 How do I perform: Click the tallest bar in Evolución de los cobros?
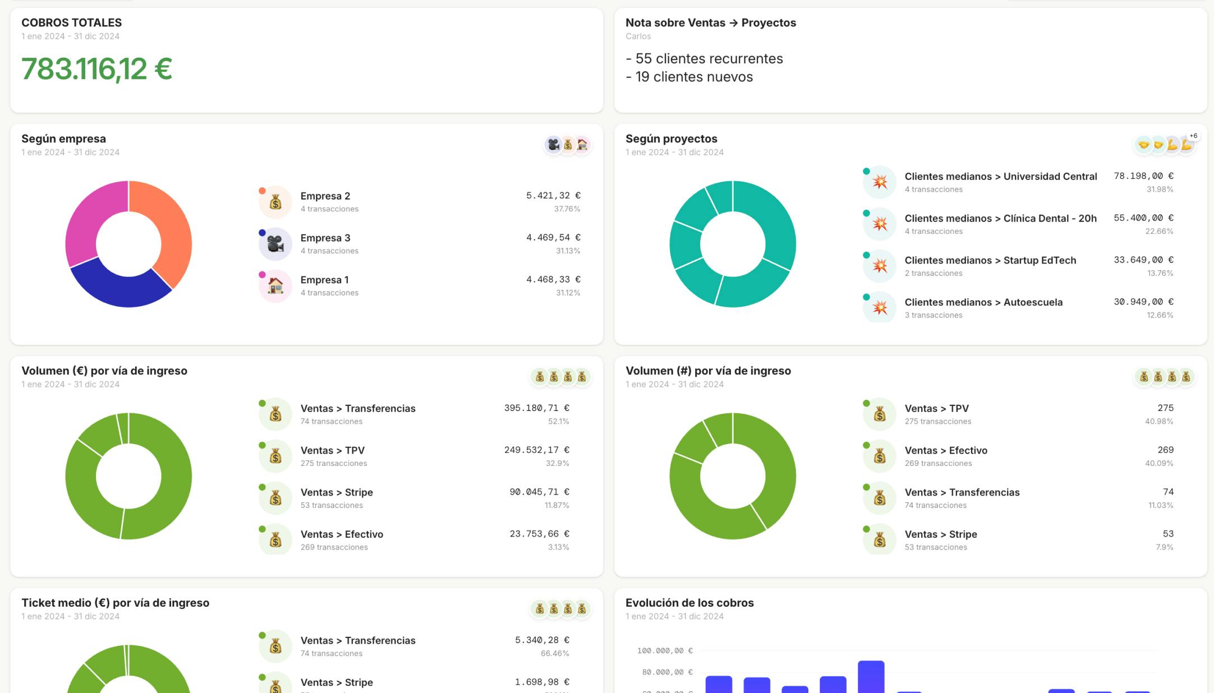871,676
